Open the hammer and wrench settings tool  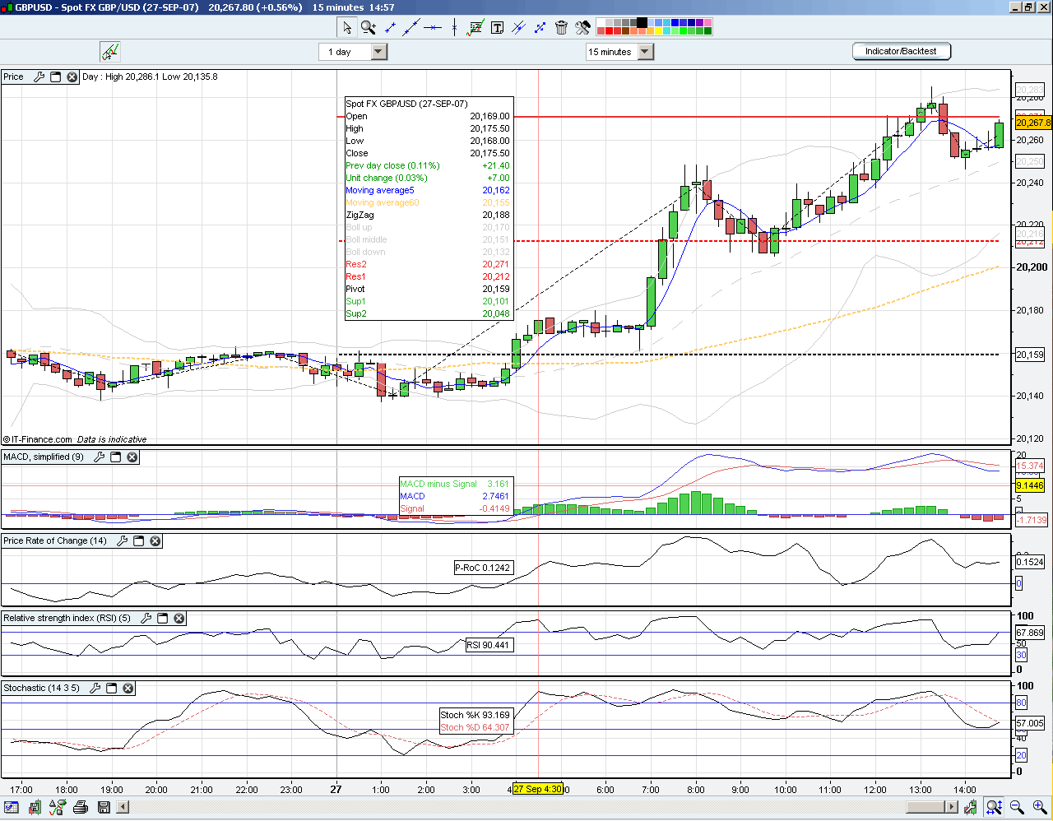click(582, 27)
